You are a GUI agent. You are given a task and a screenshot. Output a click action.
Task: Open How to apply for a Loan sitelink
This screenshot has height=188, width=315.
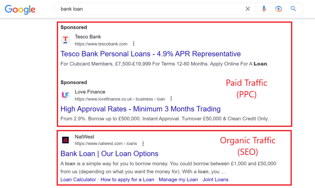click(127, 180)
